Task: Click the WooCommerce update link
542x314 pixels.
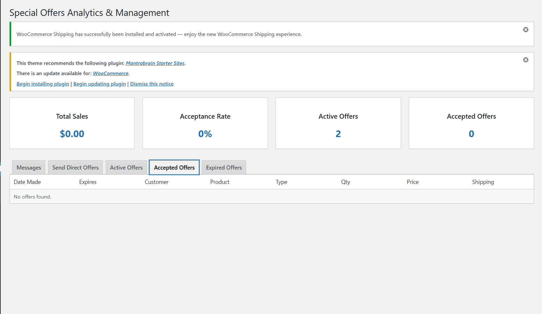Action: 110,73
